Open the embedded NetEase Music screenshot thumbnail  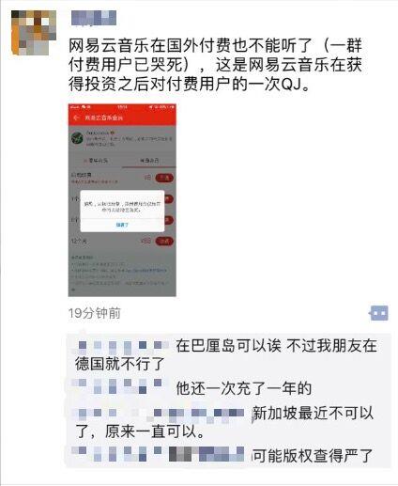pyautogui.click(x=122, y=200)
